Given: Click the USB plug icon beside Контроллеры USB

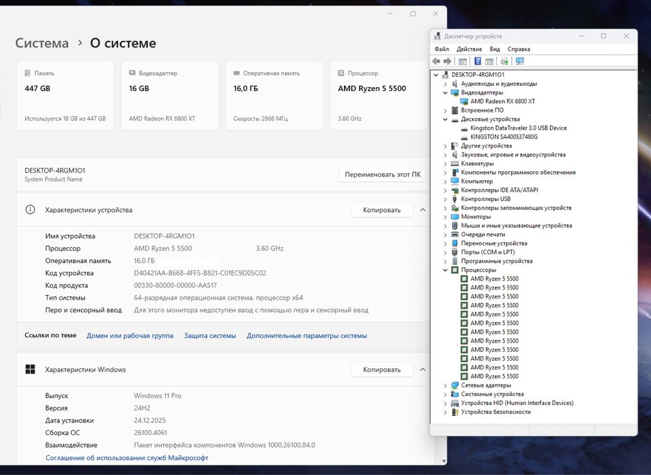Looking at the screenshot, I should click(x=455, y=199).
